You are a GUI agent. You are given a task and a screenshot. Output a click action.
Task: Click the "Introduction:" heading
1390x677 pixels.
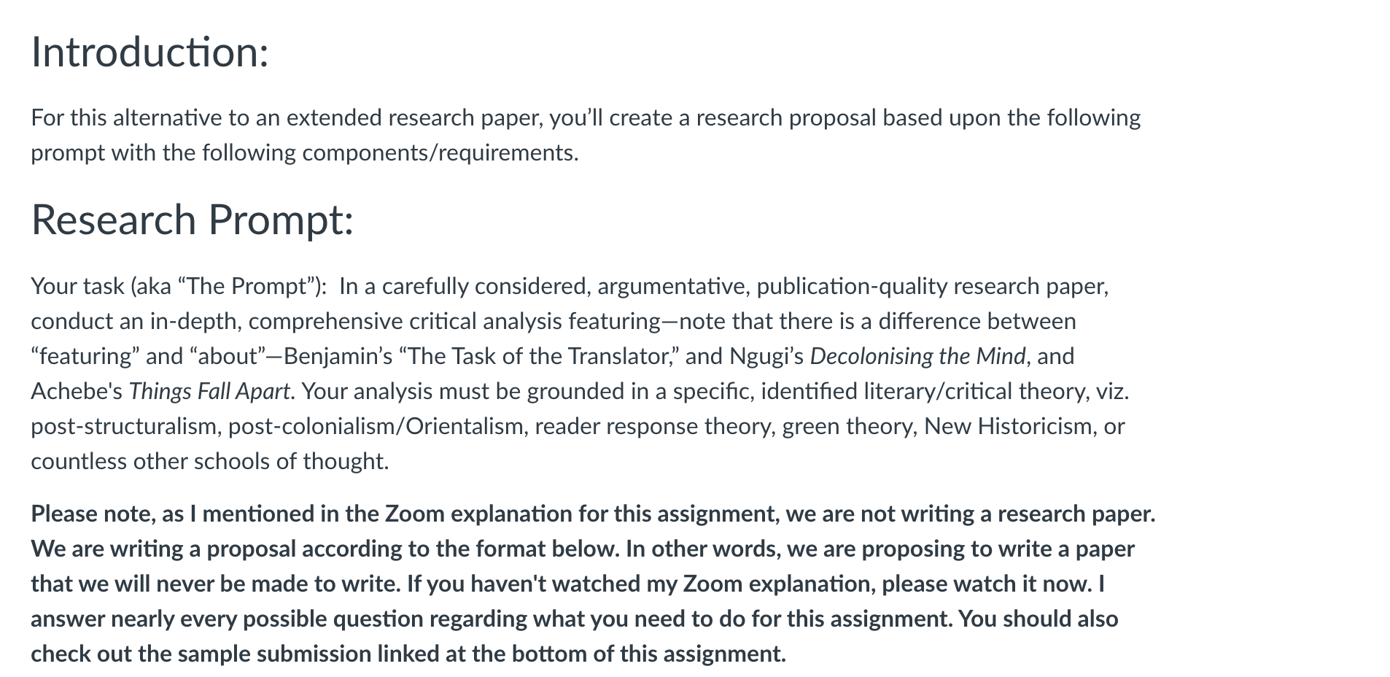click(x=150, y=53)
